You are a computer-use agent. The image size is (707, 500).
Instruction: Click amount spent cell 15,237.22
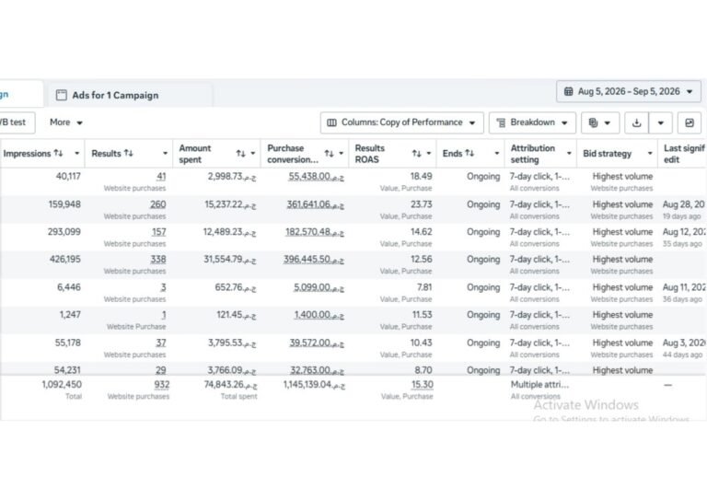pyautogui.click(x=230, y=204)
